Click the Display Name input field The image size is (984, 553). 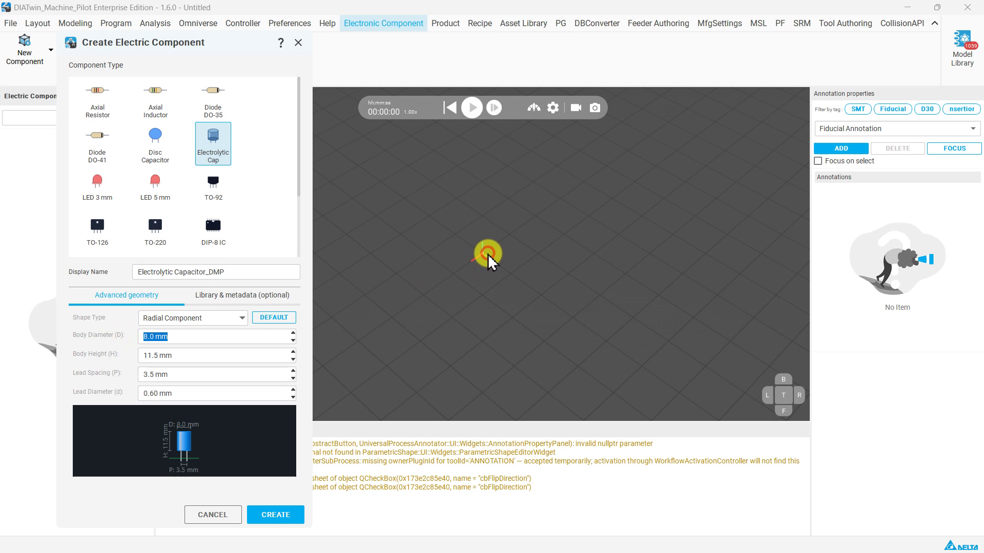pyautogui.click(x=216, y=272)
